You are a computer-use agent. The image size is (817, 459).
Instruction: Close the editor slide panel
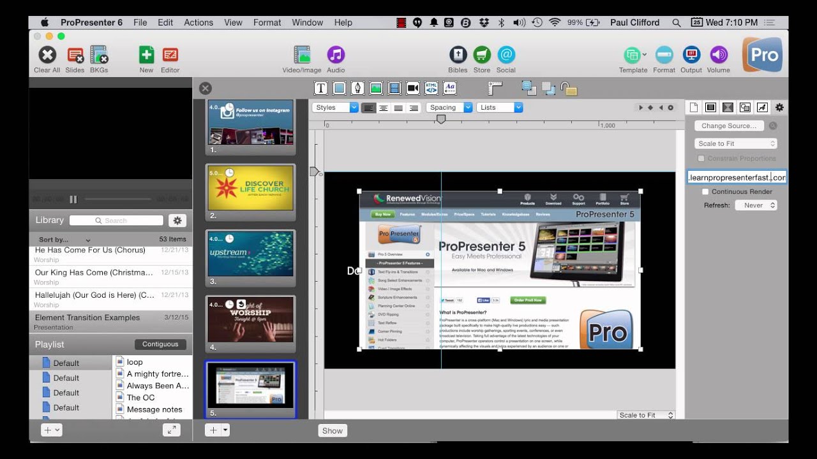(x=206, y=89)
